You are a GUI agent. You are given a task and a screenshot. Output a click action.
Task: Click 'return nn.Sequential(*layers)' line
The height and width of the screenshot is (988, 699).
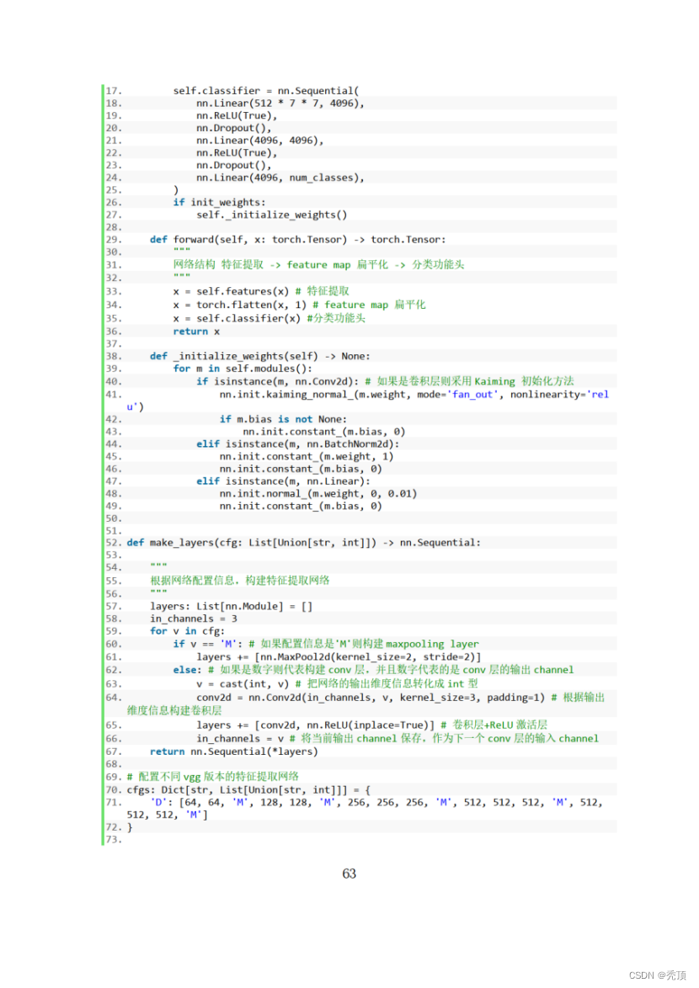234,752
